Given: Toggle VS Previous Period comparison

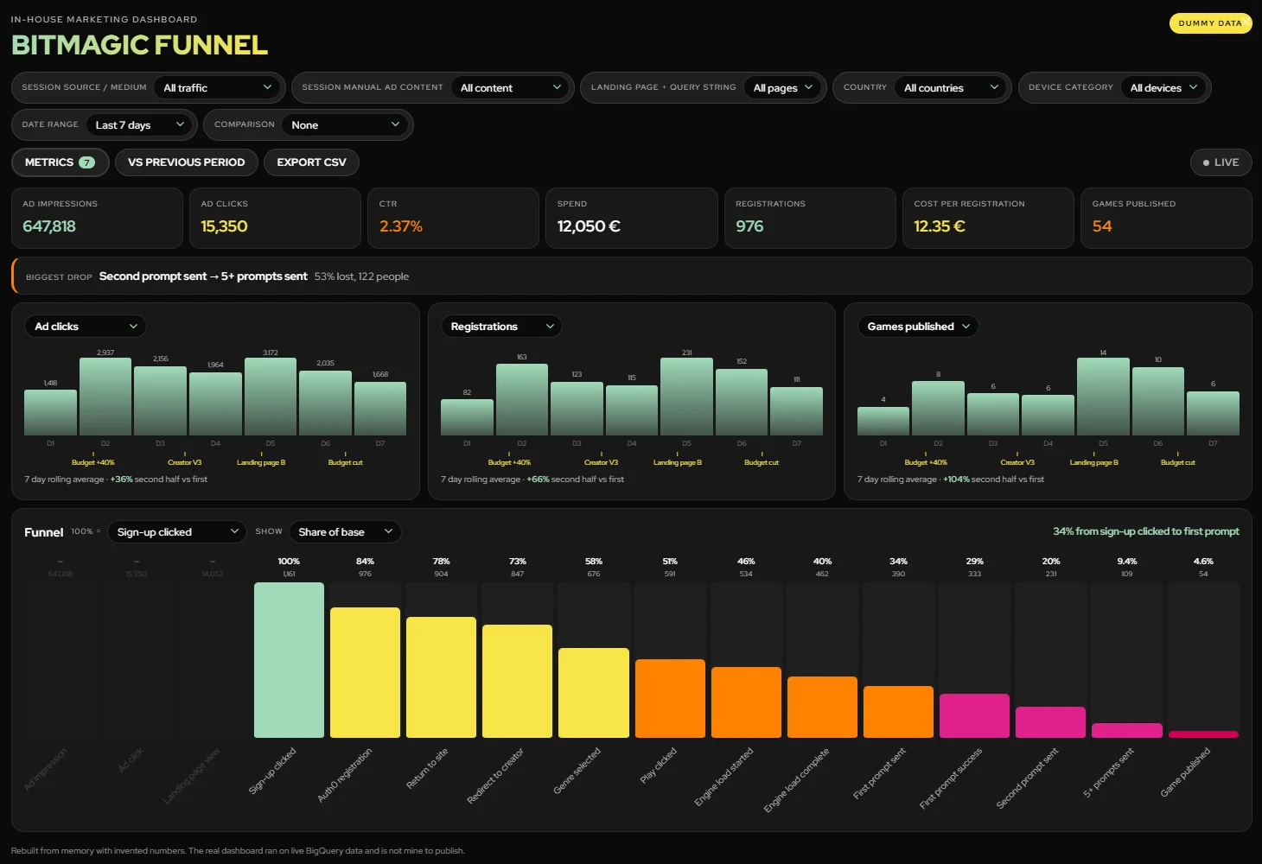Looking at the screenshot, I should click(x=186, y=162).
